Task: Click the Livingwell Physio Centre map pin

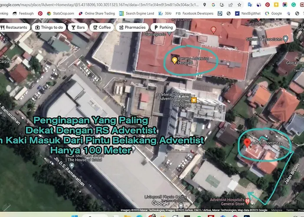Action: pyautogui.click(x=181, y=206)
